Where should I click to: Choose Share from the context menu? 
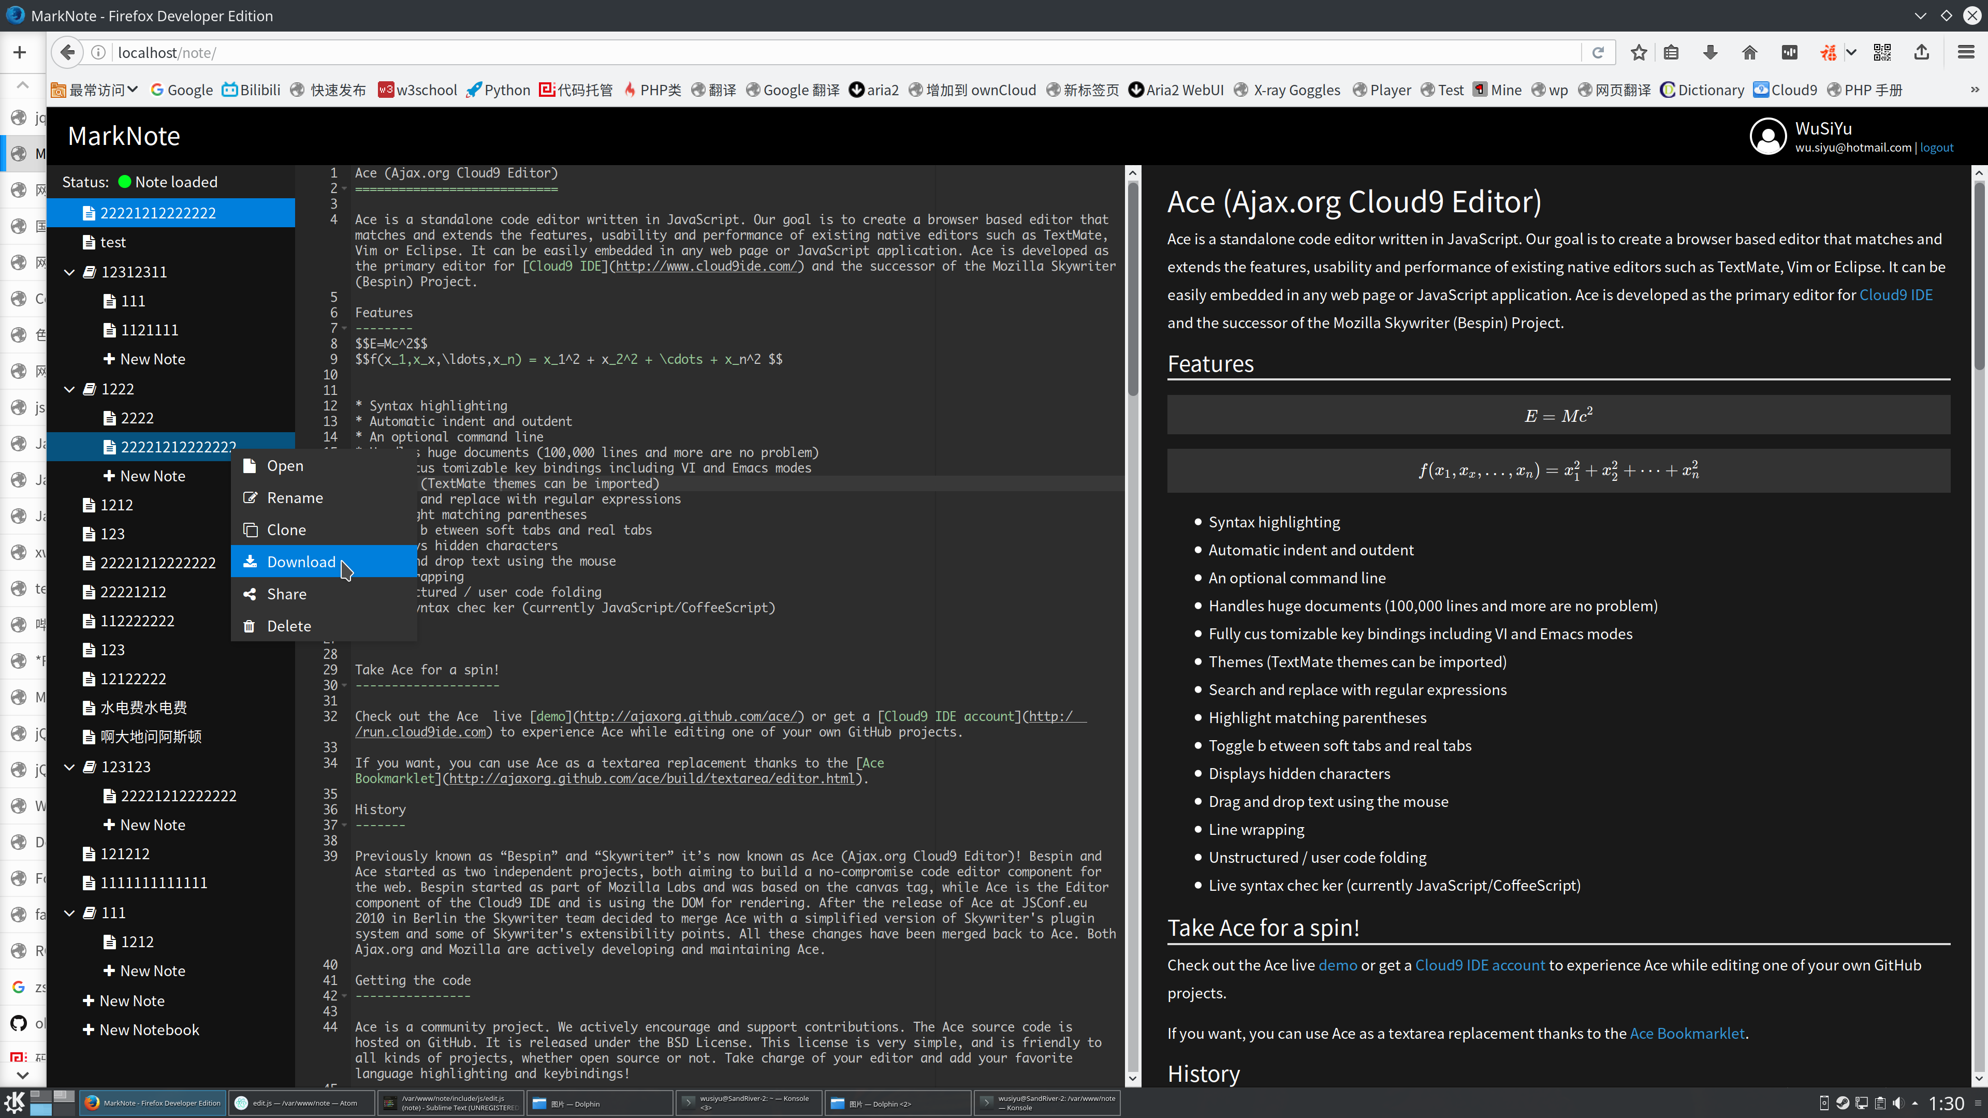coord(324,594)
